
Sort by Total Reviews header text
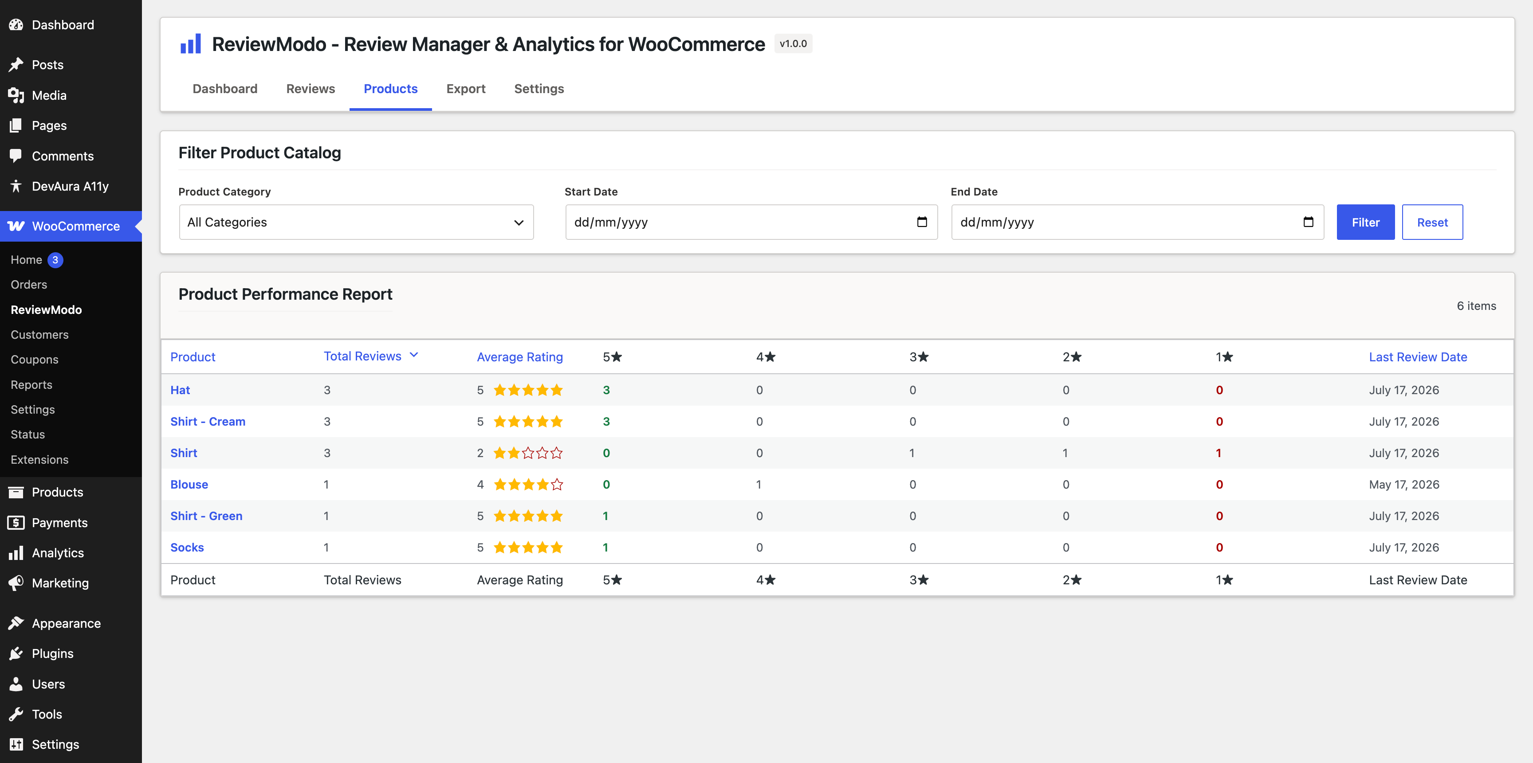[x=362, y=356]
